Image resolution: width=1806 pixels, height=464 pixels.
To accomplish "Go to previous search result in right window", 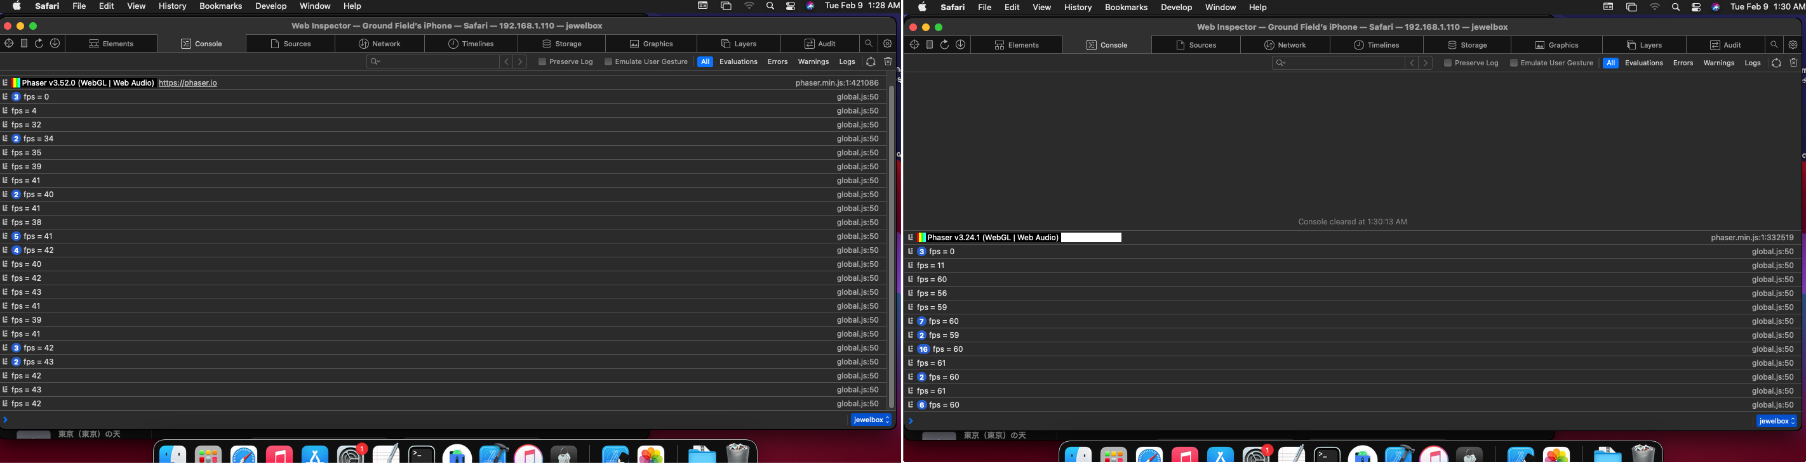I will [x=1412, y=63].
